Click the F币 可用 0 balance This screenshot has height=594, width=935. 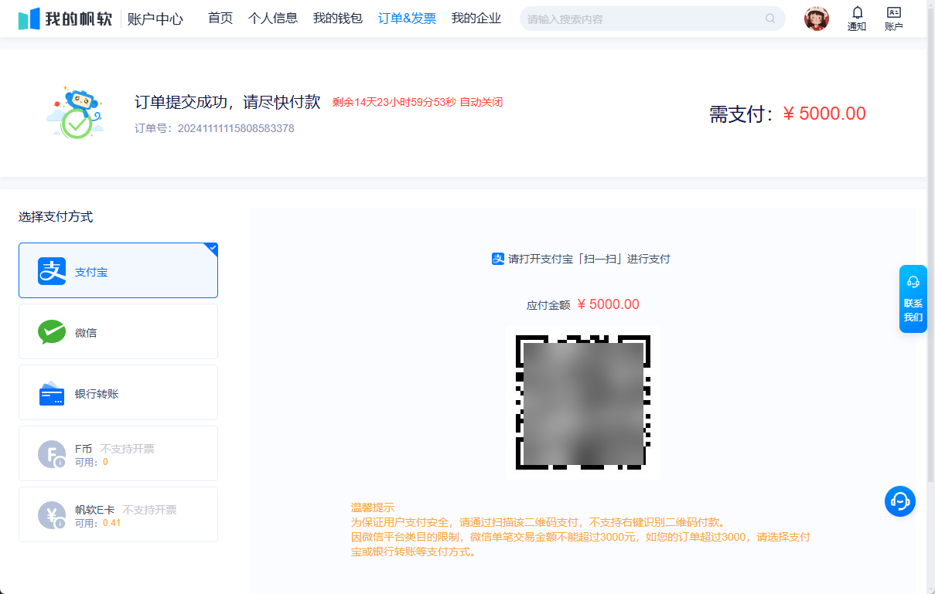91,462
